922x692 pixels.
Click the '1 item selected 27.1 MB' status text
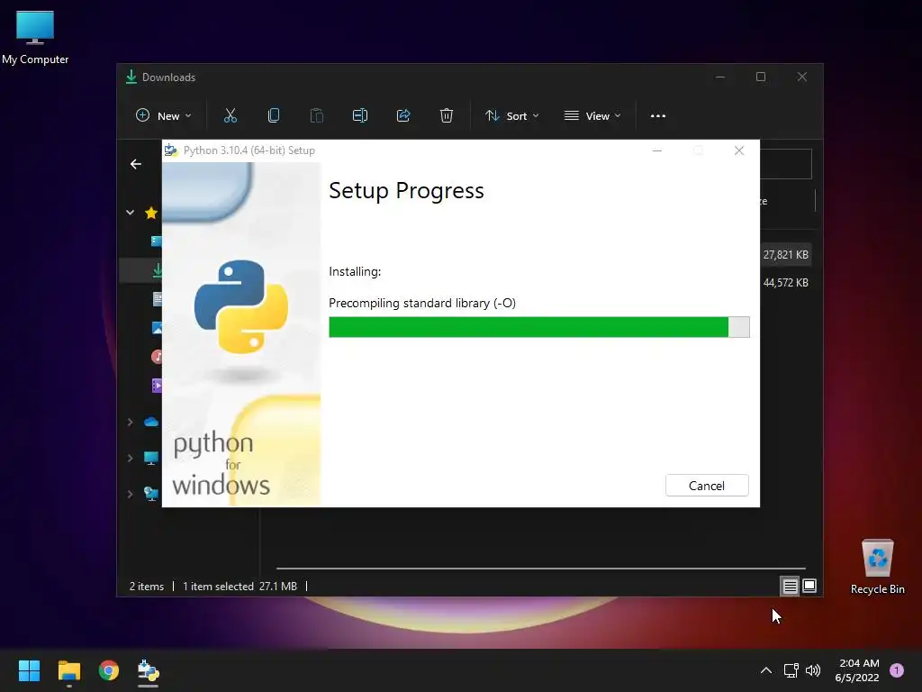pyautogui.click(x=240, y=587)
